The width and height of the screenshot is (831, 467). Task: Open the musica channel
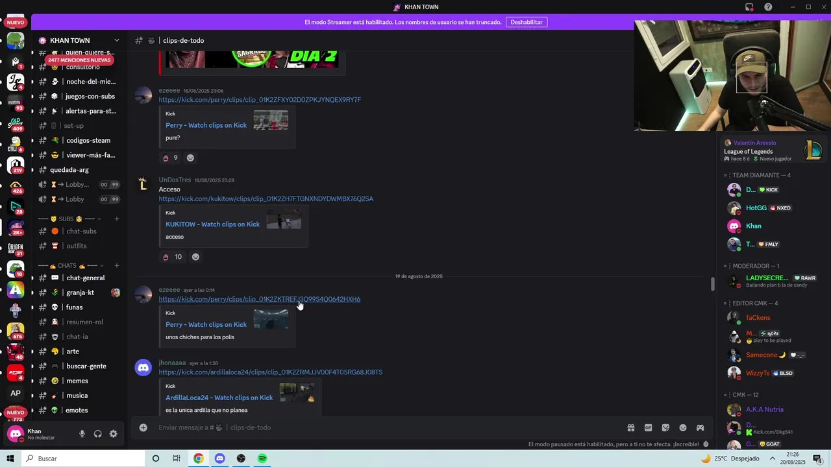(79, 396)
